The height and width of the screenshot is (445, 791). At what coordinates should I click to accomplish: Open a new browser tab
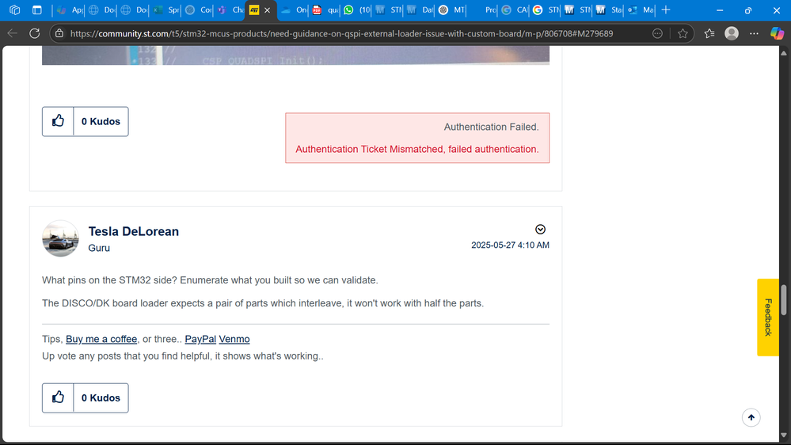[666, 10]
